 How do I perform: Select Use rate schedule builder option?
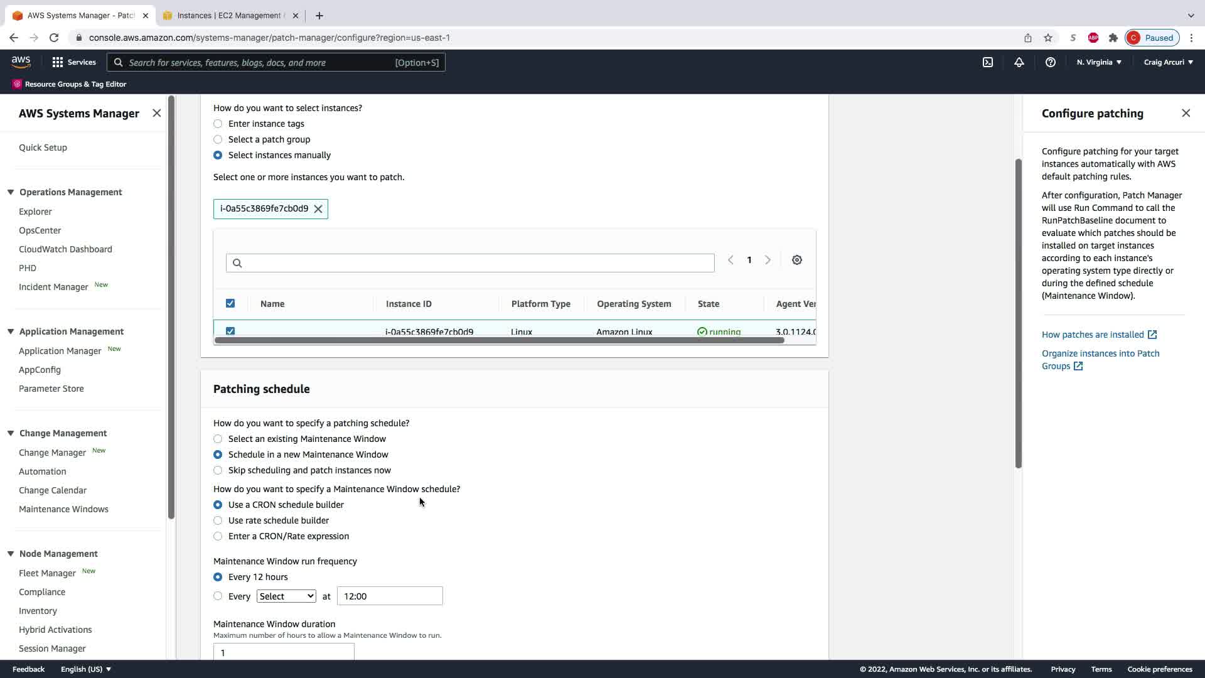coord(218,520)
